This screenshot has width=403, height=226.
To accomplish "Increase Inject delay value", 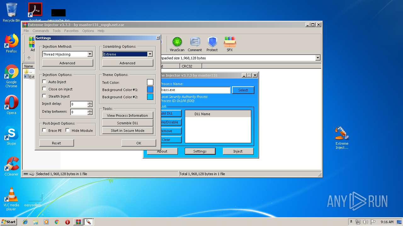I will pos(90,103).
